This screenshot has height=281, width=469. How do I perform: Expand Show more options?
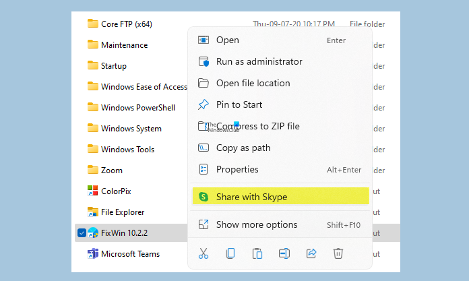click(280, 224)
